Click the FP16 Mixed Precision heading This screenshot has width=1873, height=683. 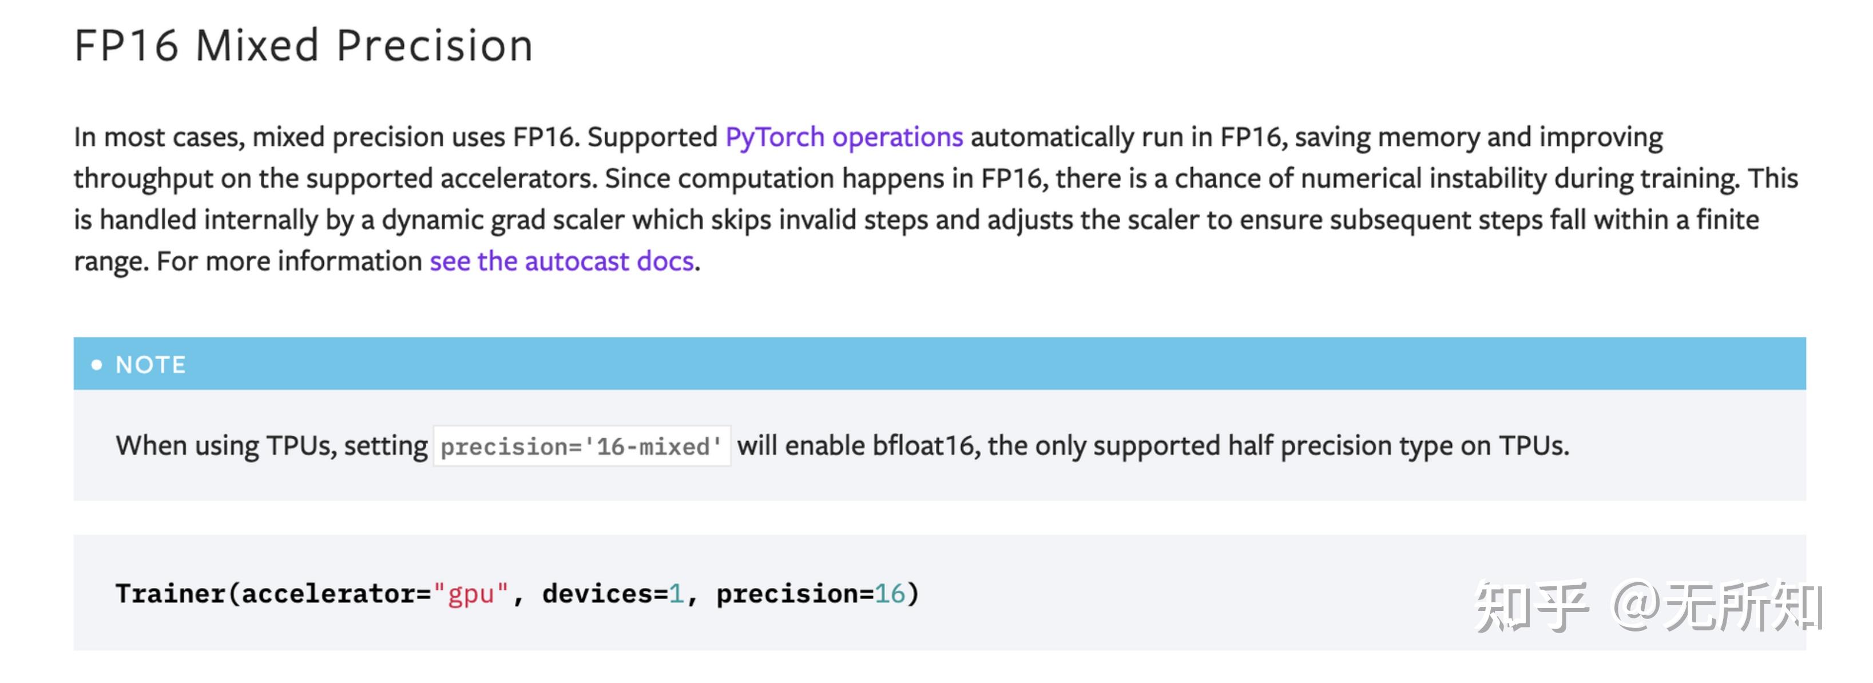click(x=304, y=45)
